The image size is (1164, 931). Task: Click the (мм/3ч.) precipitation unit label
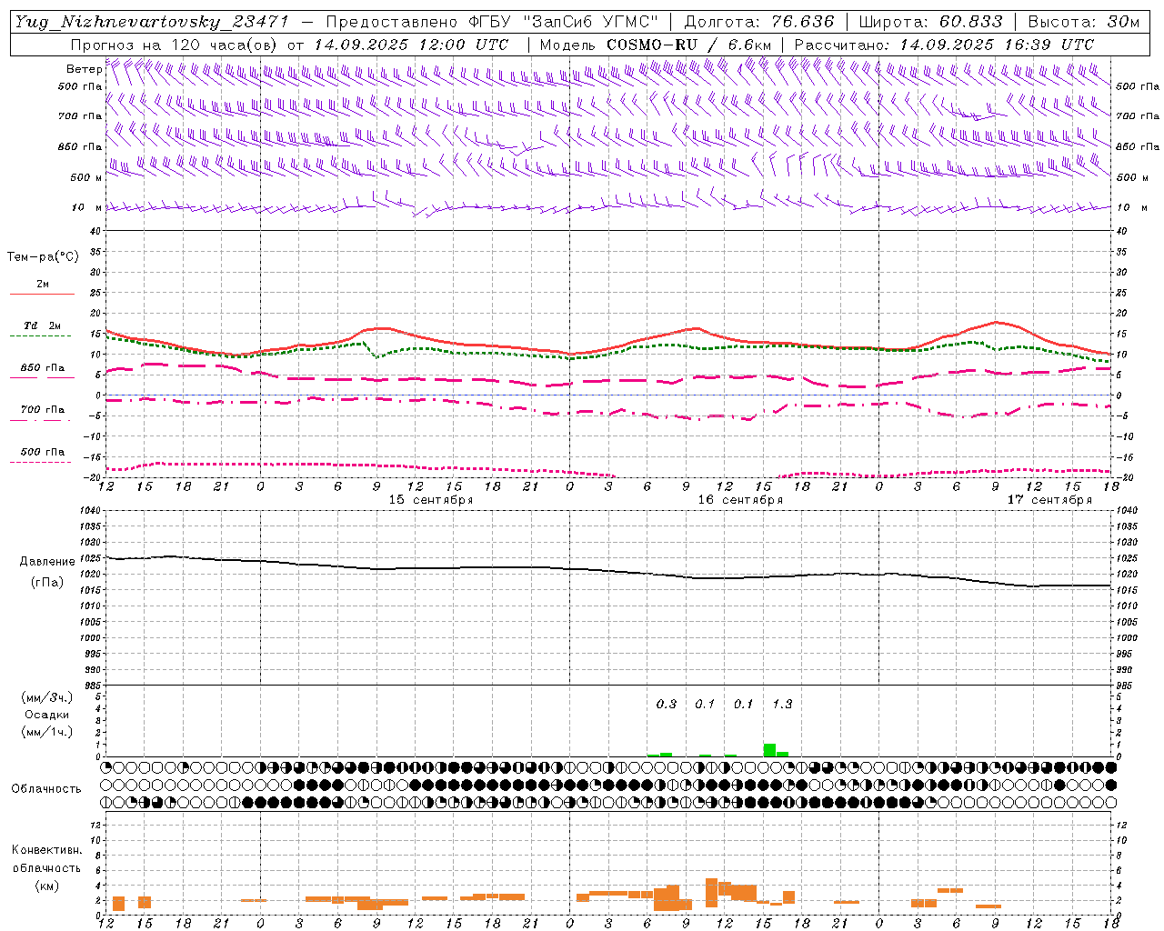coord(47,697)
